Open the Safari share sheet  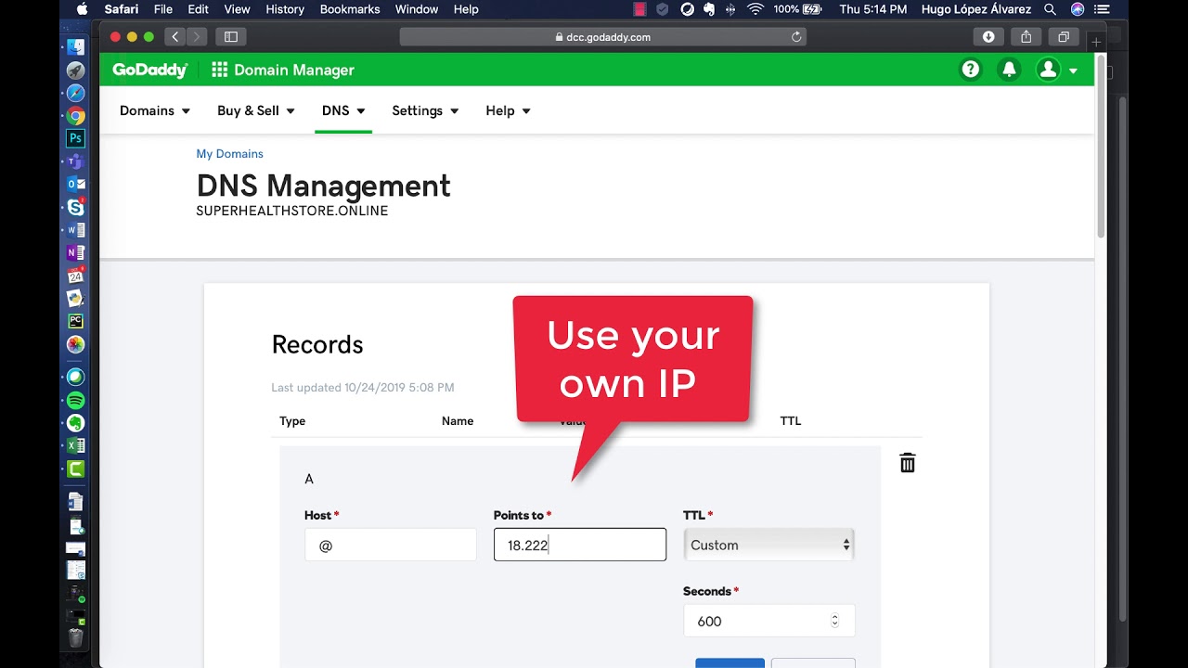(1026, 37)
